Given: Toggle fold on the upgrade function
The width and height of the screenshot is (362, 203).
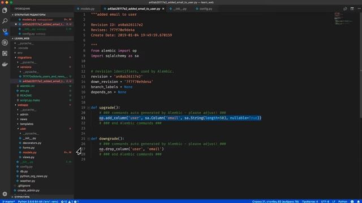Looking at the screenshot, I should (88, 108).
